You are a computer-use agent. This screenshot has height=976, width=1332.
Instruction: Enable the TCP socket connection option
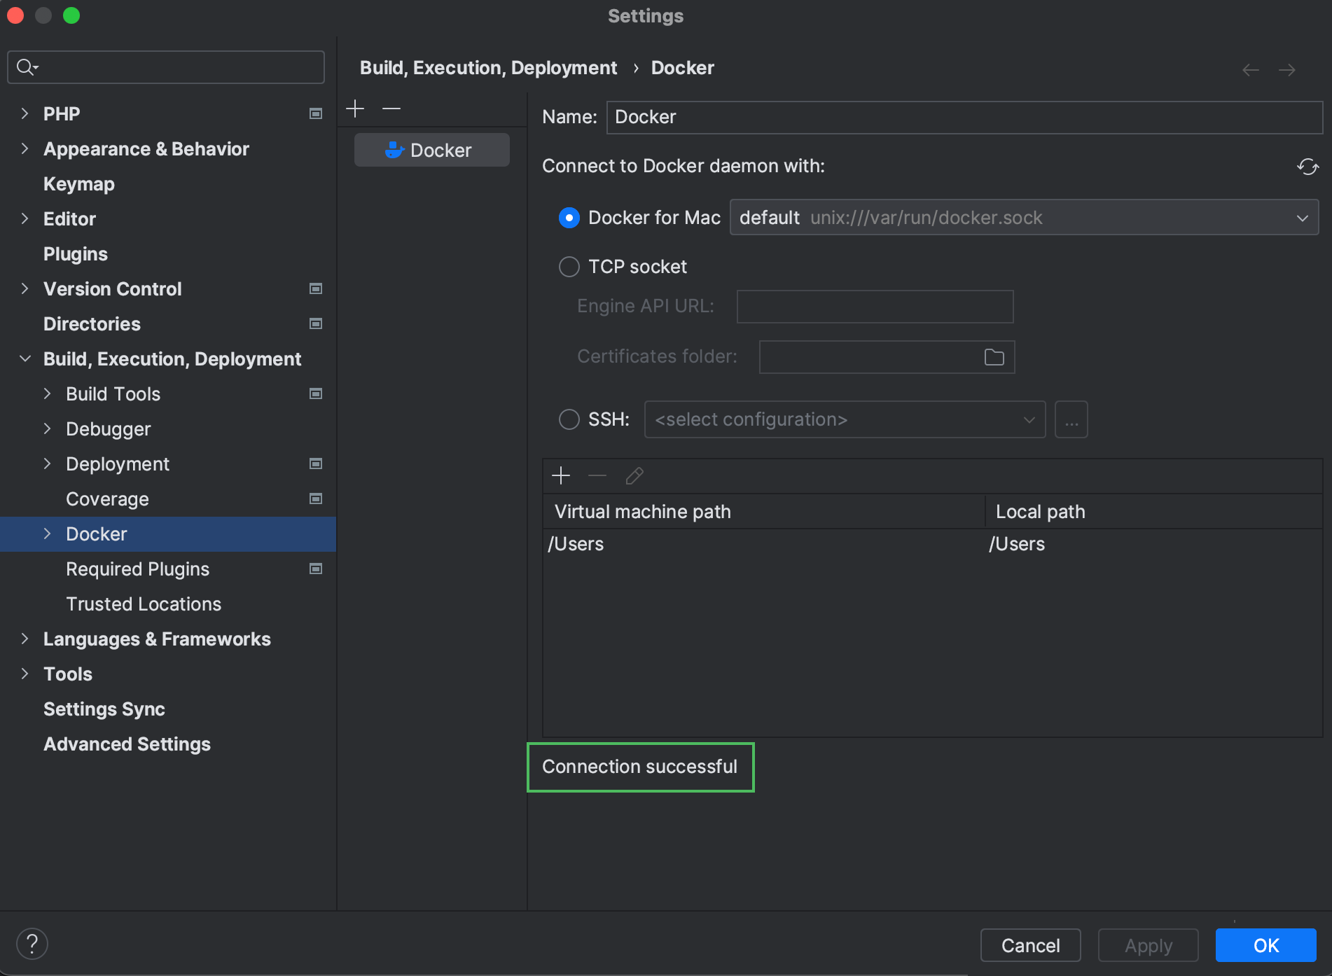pos(569,267)
